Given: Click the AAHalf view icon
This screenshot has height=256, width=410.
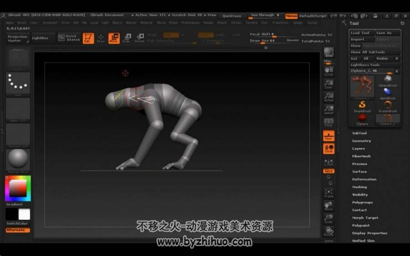Looking at the screenshot, I should (x=328, y=110).
